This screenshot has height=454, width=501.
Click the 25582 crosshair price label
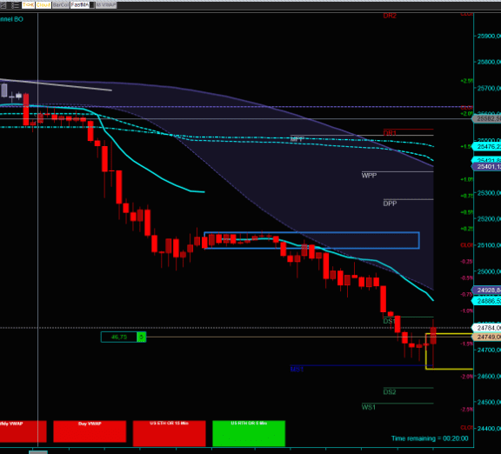pos(486,119)
